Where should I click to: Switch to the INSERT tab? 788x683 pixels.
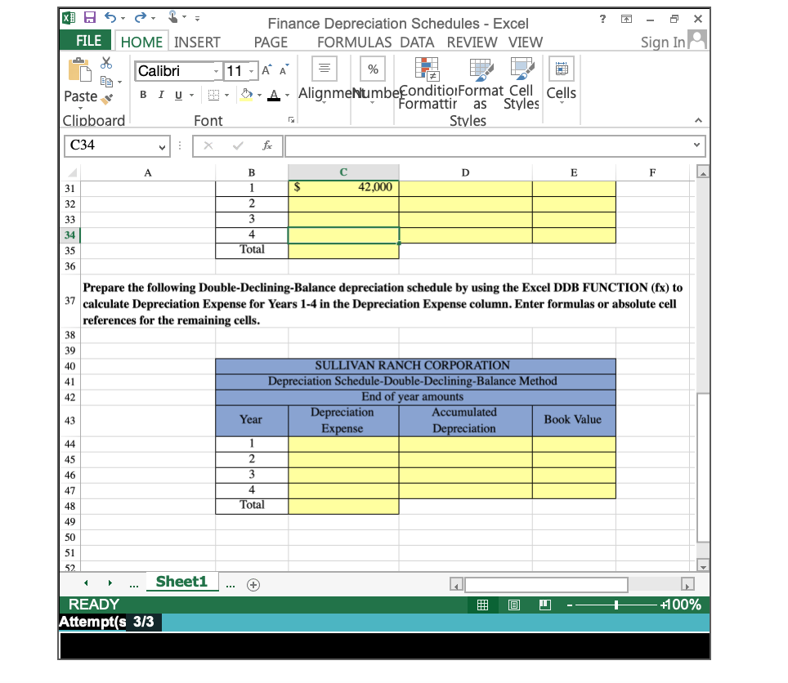coord(197,42)
